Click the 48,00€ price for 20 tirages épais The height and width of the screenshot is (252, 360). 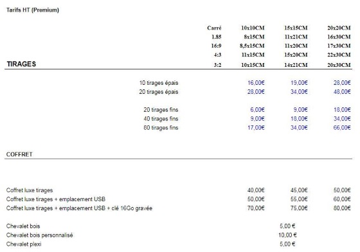pos(342,91)
